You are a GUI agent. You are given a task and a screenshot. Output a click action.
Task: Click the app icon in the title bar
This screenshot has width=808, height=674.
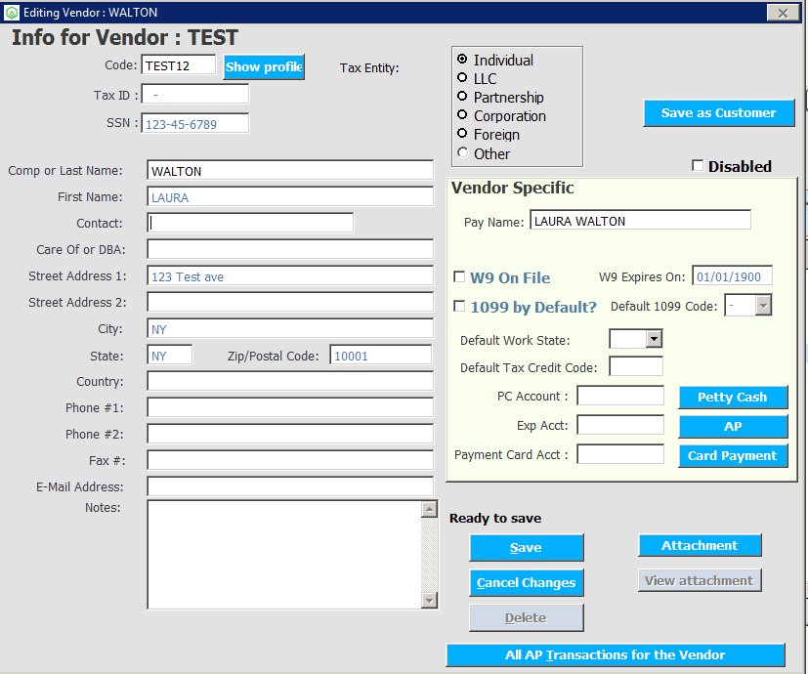tap(12, 13)
